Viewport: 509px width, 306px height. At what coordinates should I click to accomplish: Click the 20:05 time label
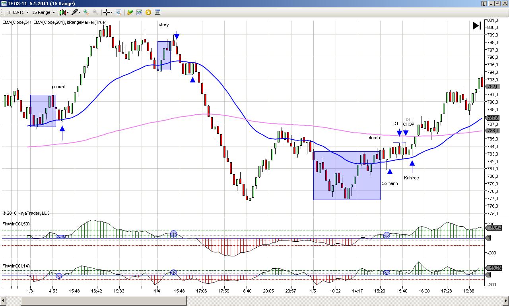click(x=268, y=291)
